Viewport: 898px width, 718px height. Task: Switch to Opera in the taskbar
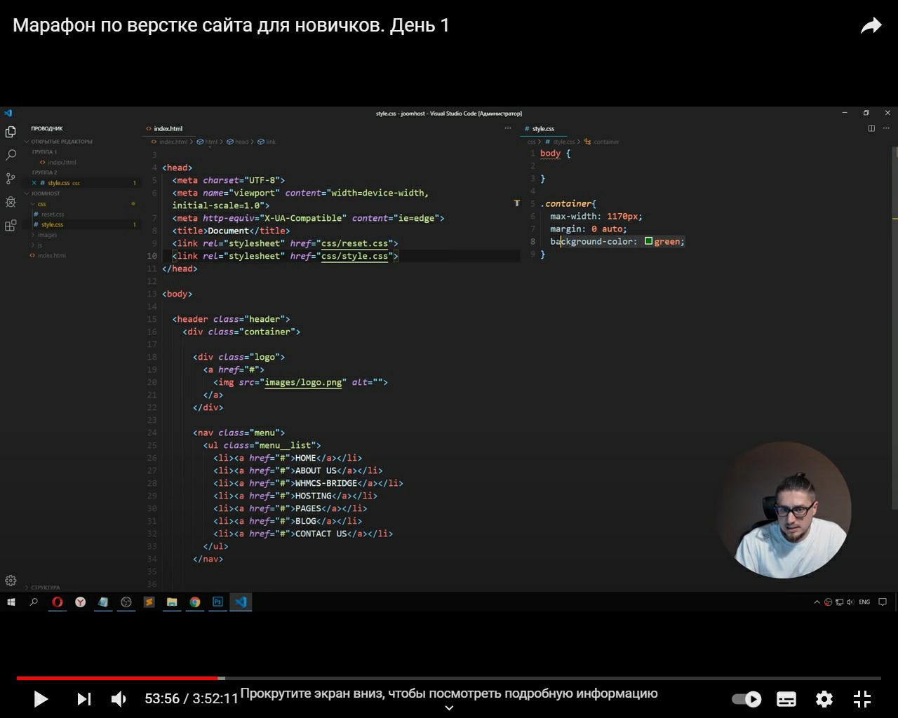[x=58, y=602]
